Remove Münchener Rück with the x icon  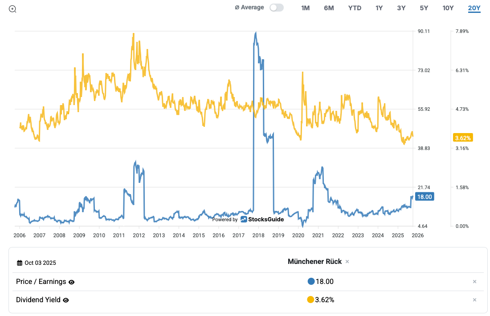347,262
